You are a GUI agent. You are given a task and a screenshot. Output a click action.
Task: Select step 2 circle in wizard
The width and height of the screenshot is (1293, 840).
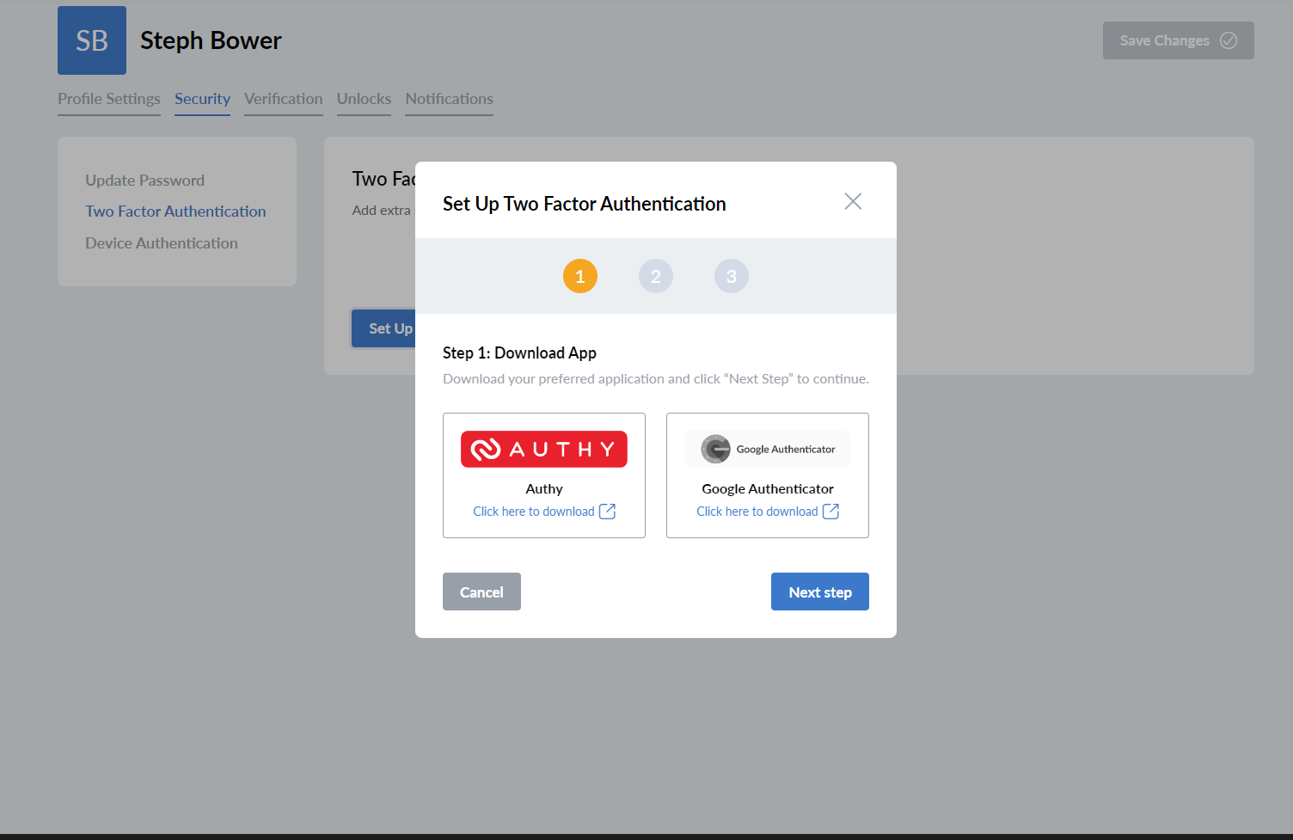tap(656, 276)
